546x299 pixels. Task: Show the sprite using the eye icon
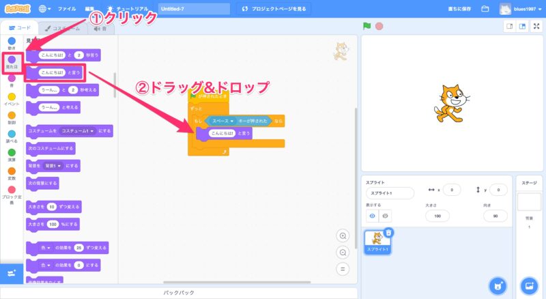point(372,216)
